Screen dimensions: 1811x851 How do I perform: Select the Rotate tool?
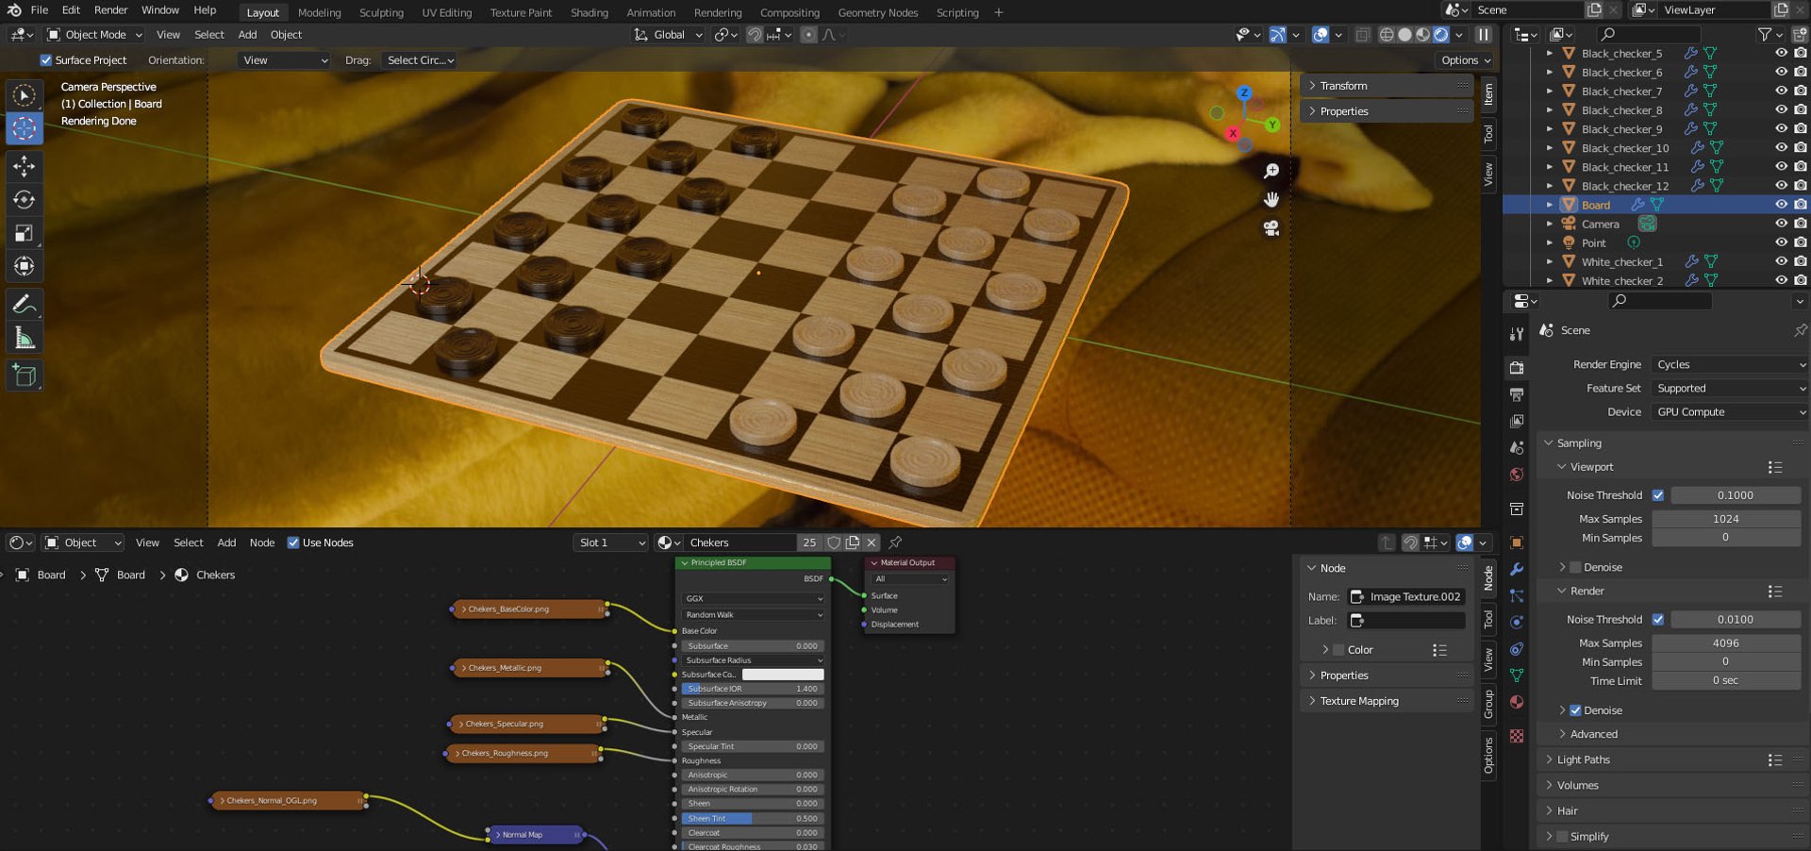[x=25, y=200]
